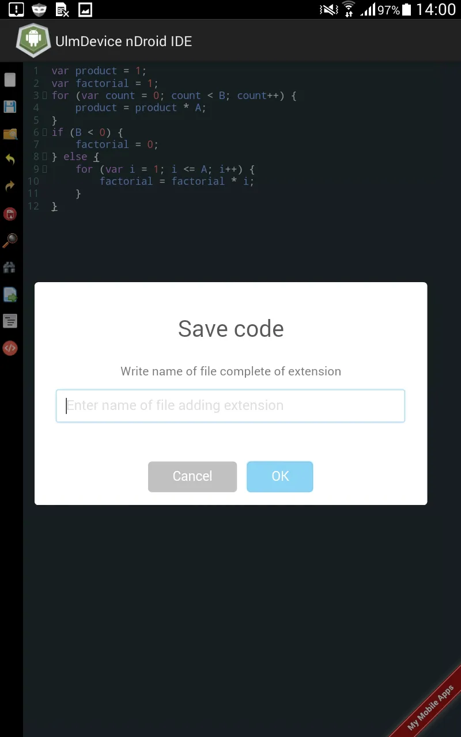Tap the Wi-Fi icon in status bar
This screenshot has width=461, height=737.
[x=349, y=9]
